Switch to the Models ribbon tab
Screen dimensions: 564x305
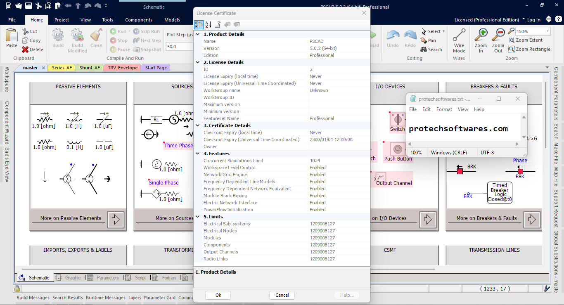pos(172,20)
